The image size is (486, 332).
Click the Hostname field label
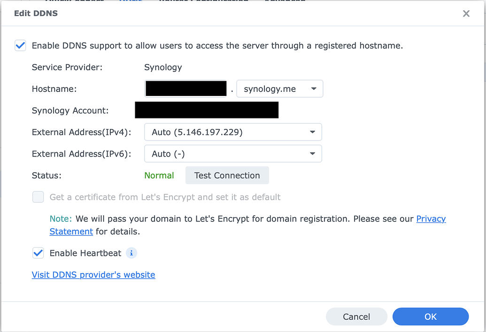pyautogui.click(x=54, y=89)
